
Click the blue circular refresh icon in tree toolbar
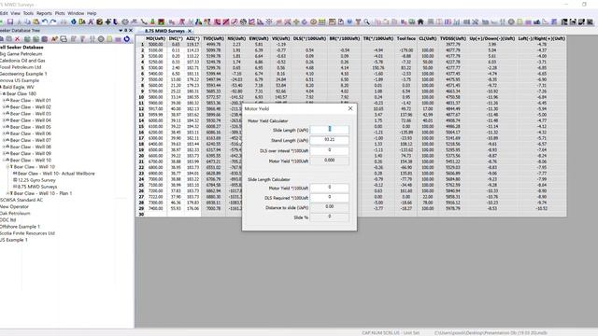click(127, 39)
